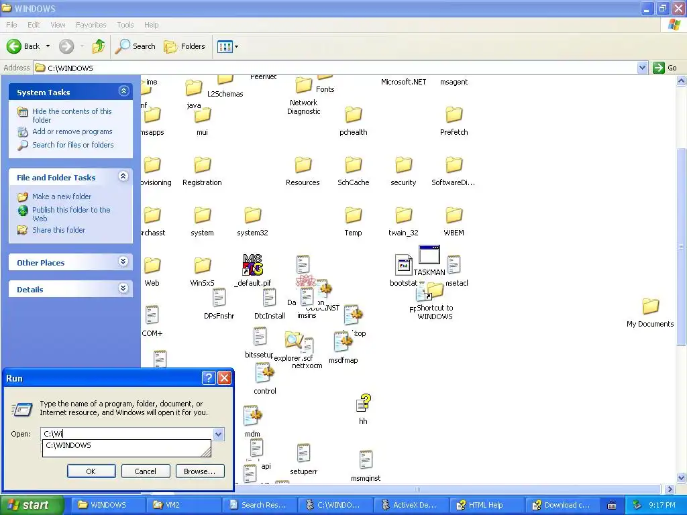This screenshot has width=687, height=515.
Task: Click the C:\WINDOWS address field
Action: (x=335, y=68)
